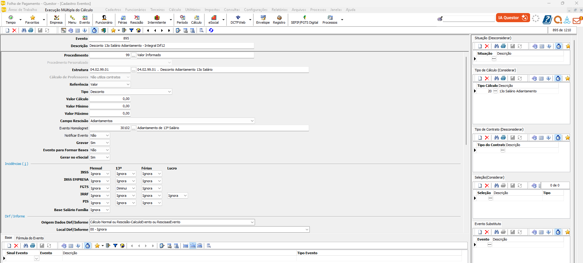Open the Campo Rescisão dropdown
The height and width of the screenshot is (263, 583).
[x=252, y=121]
